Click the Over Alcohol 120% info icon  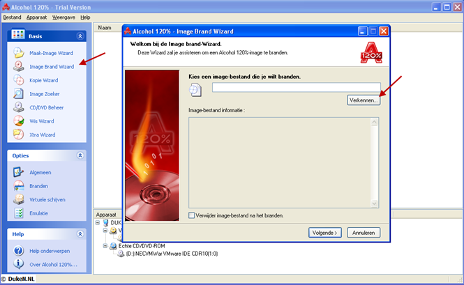(x=19, y=263)
